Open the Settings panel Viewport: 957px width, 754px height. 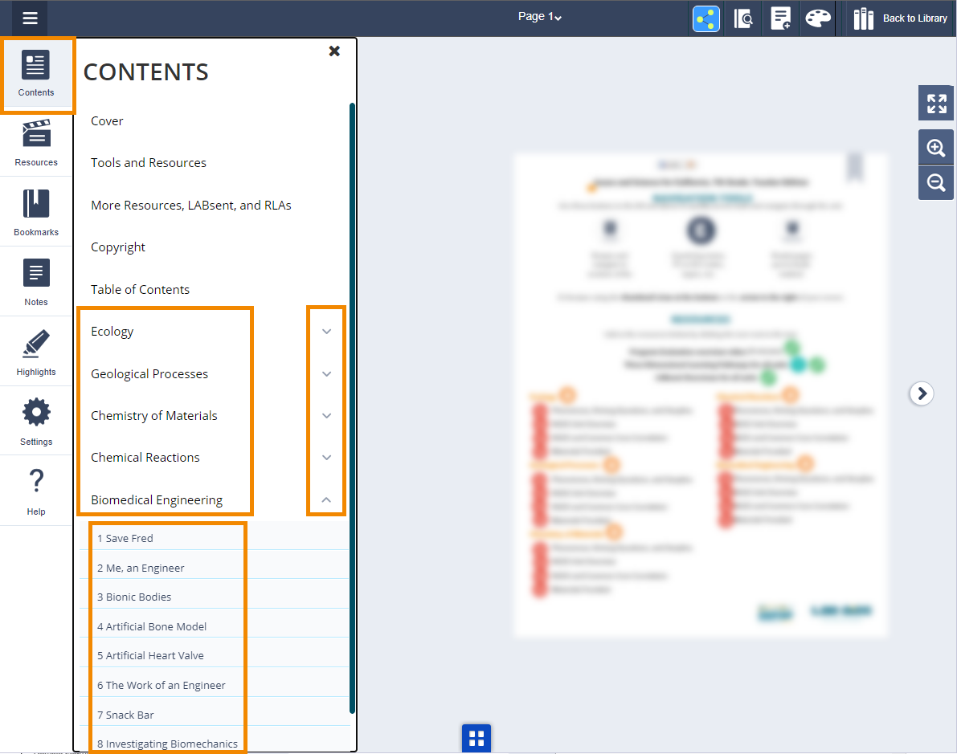(x=36, y=422)
